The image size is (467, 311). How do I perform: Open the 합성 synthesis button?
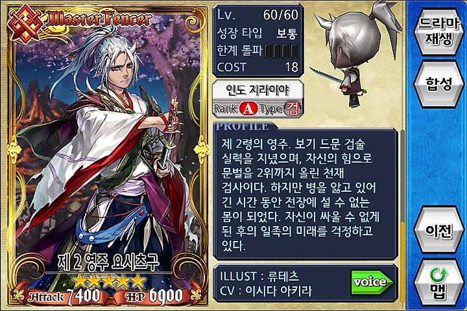pos(438,84)
